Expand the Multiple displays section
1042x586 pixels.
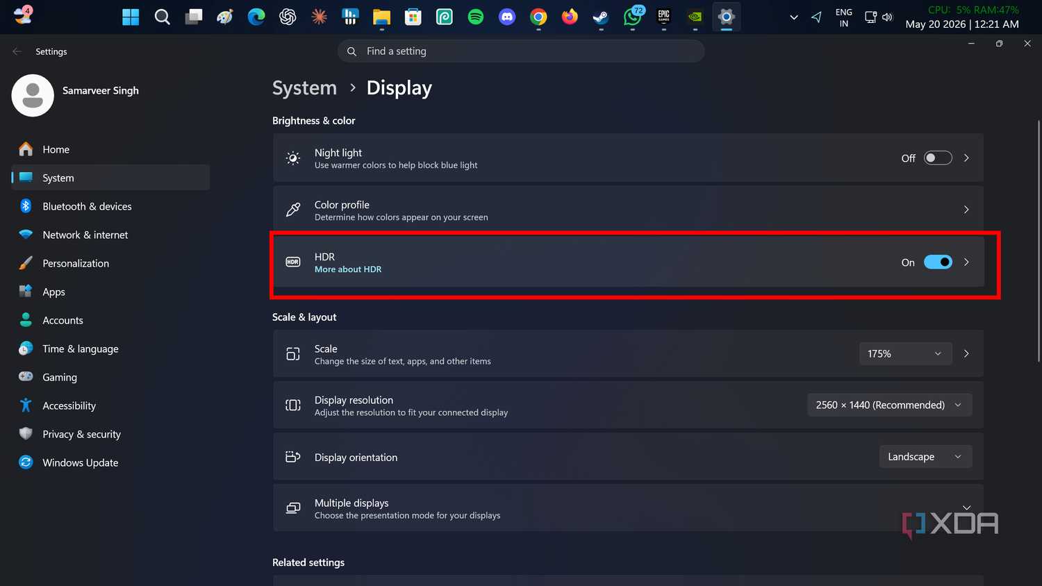(966, 508)
